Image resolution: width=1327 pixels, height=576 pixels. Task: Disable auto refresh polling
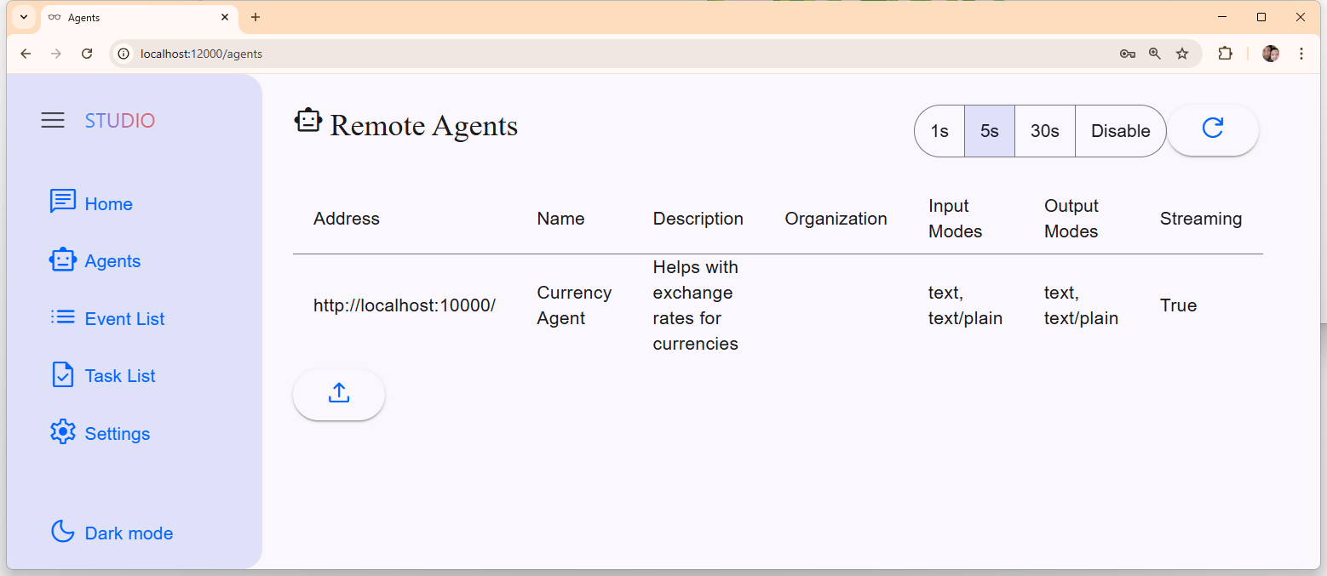(1120, 131)
